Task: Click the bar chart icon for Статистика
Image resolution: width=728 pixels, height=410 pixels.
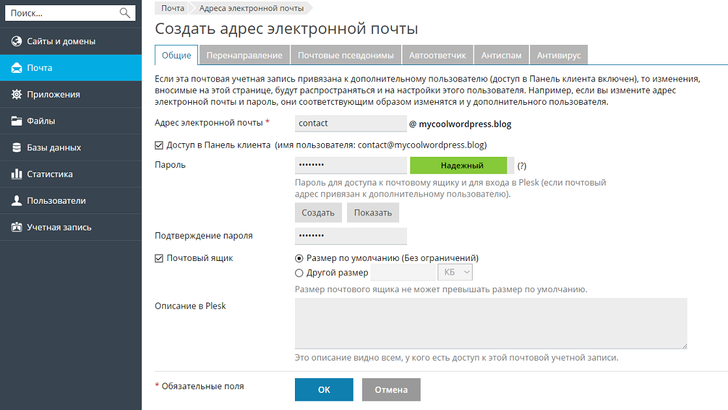Action: tap(17, 174)
